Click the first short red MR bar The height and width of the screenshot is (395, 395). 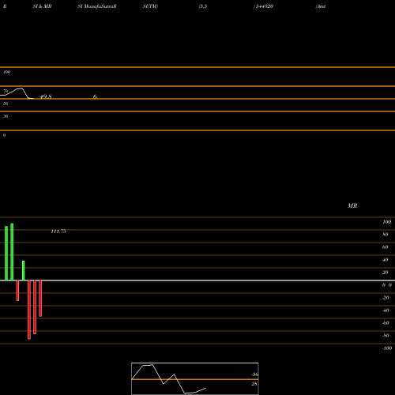tap(17, 291)
